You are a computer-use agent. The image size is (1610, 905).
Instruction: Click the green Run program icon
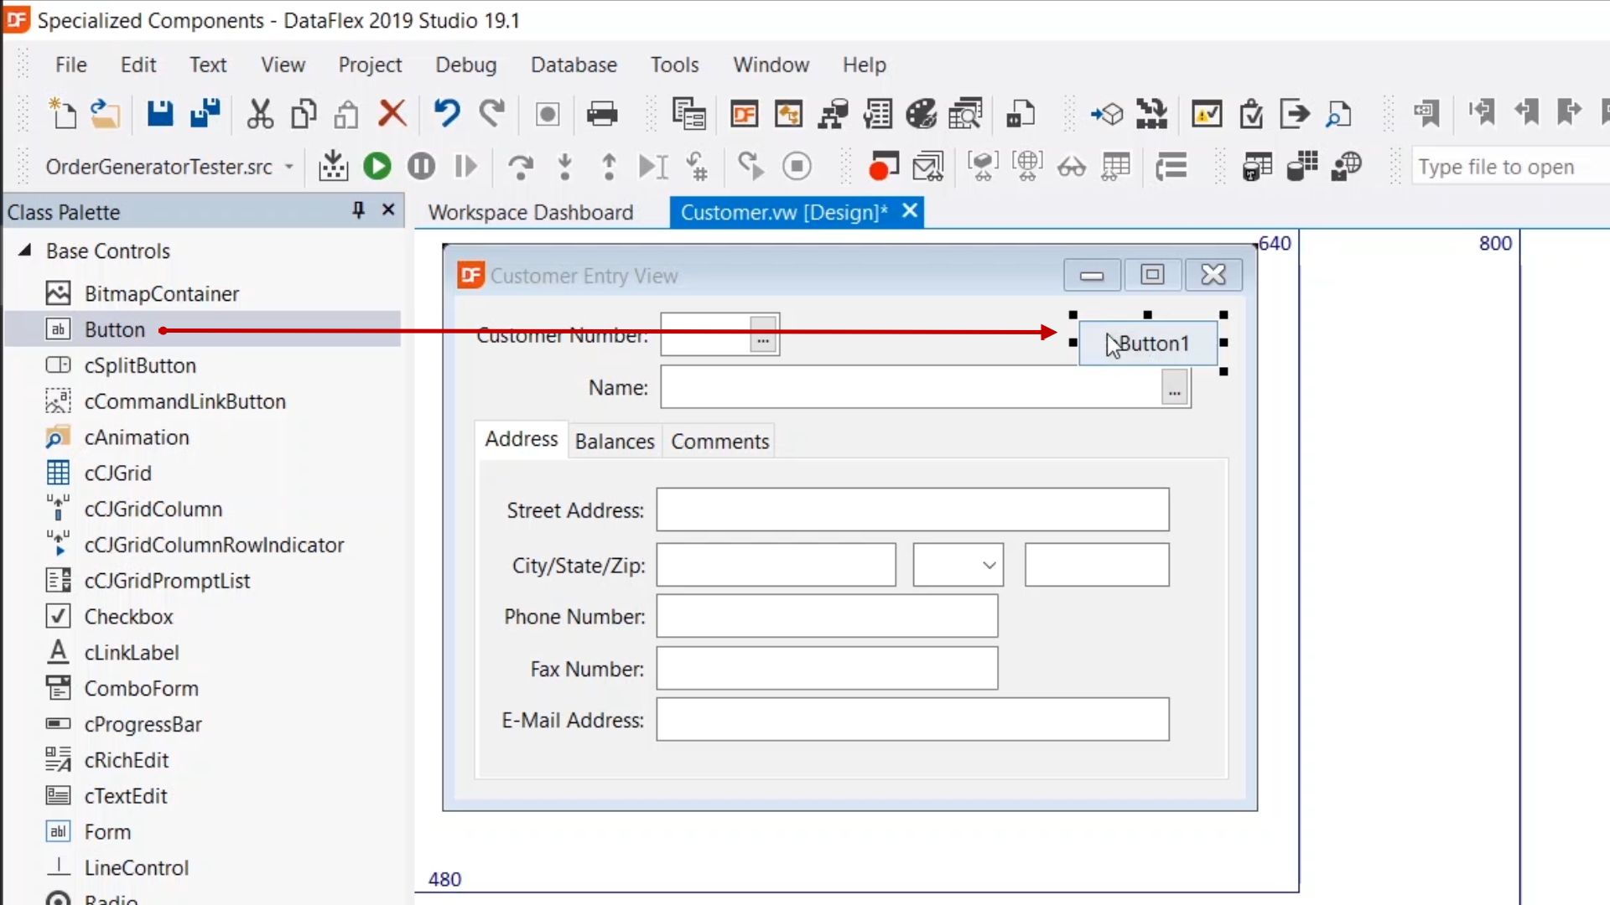pos(377,167)
